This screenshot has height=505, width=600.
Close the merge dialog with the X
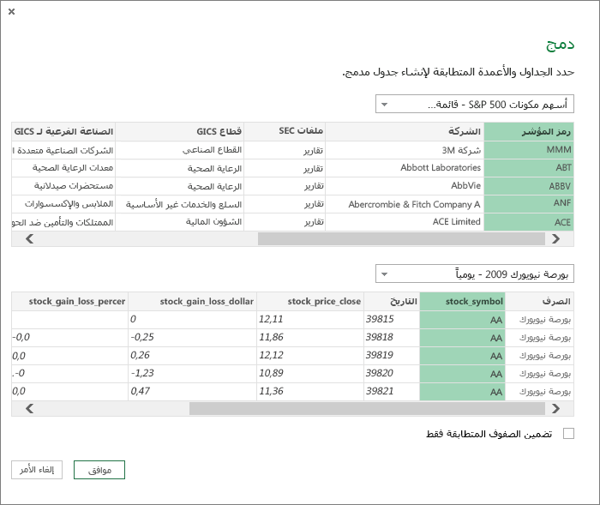11,11
